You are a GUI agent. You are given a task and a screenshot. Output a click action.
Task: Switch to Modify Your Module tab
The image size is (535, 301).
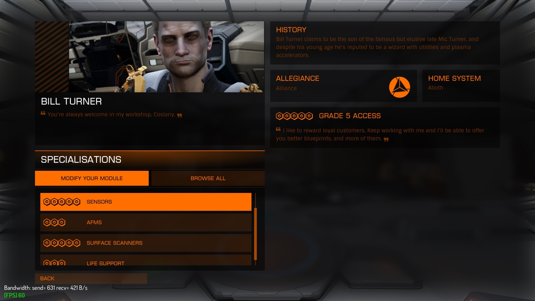[x=92, y=178]
